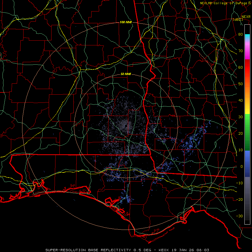Click the -20 dBZ scale value
Image resolution: width=252 pixels, height=252 pixels.
click(x=239, y=200)
